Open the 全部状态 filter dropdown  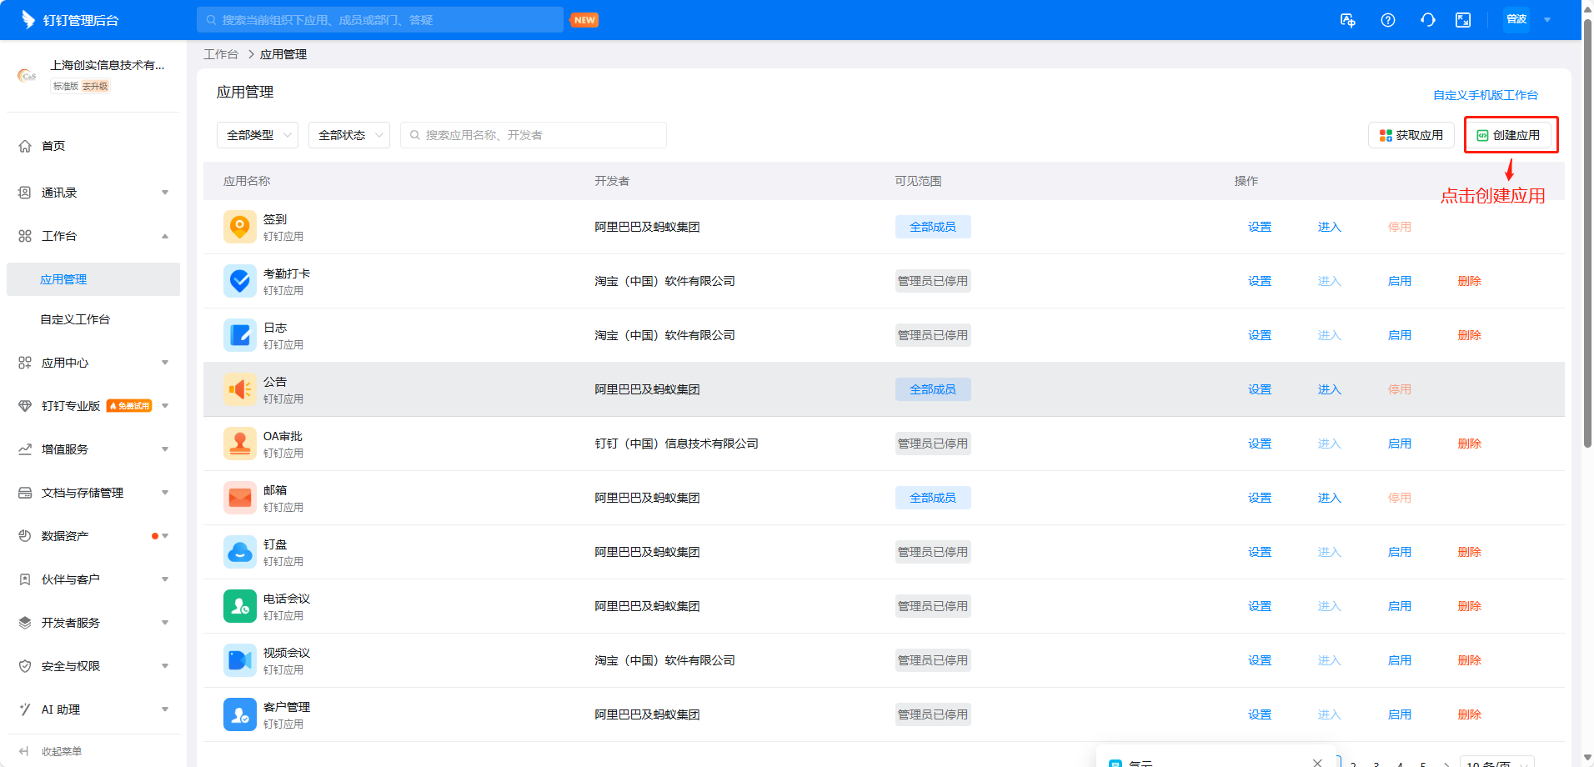click(349, 135)
